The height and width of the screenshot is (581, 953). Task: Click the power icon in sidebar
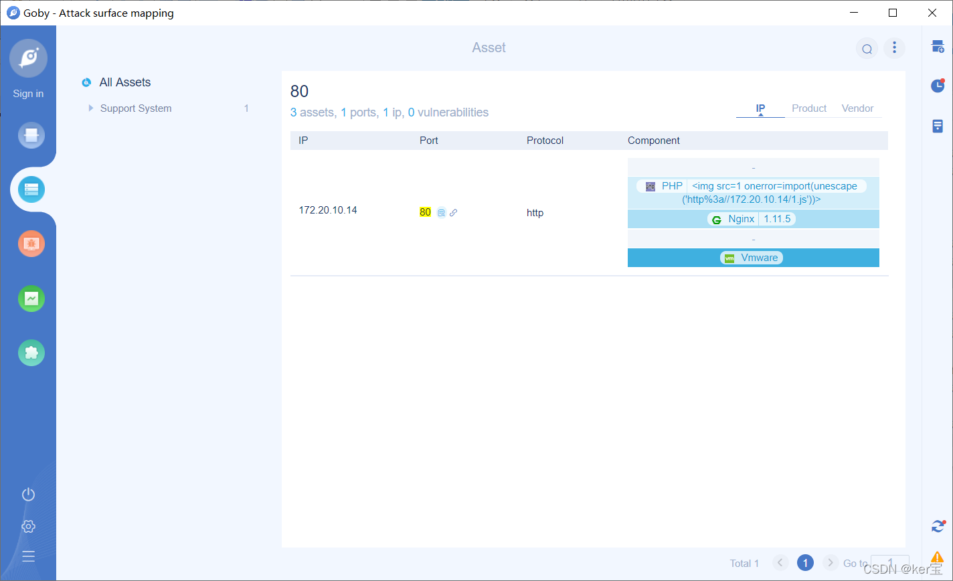[28, 495]
